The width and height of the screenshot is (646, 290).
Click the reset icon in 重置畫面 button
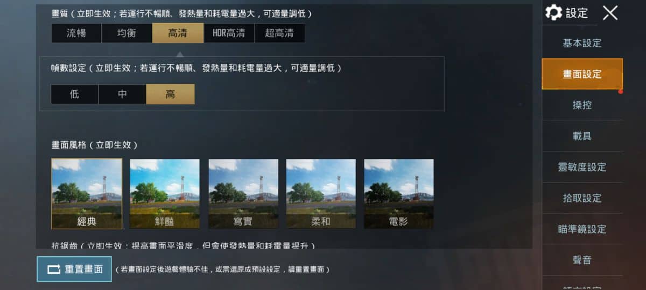pos(54,269)
